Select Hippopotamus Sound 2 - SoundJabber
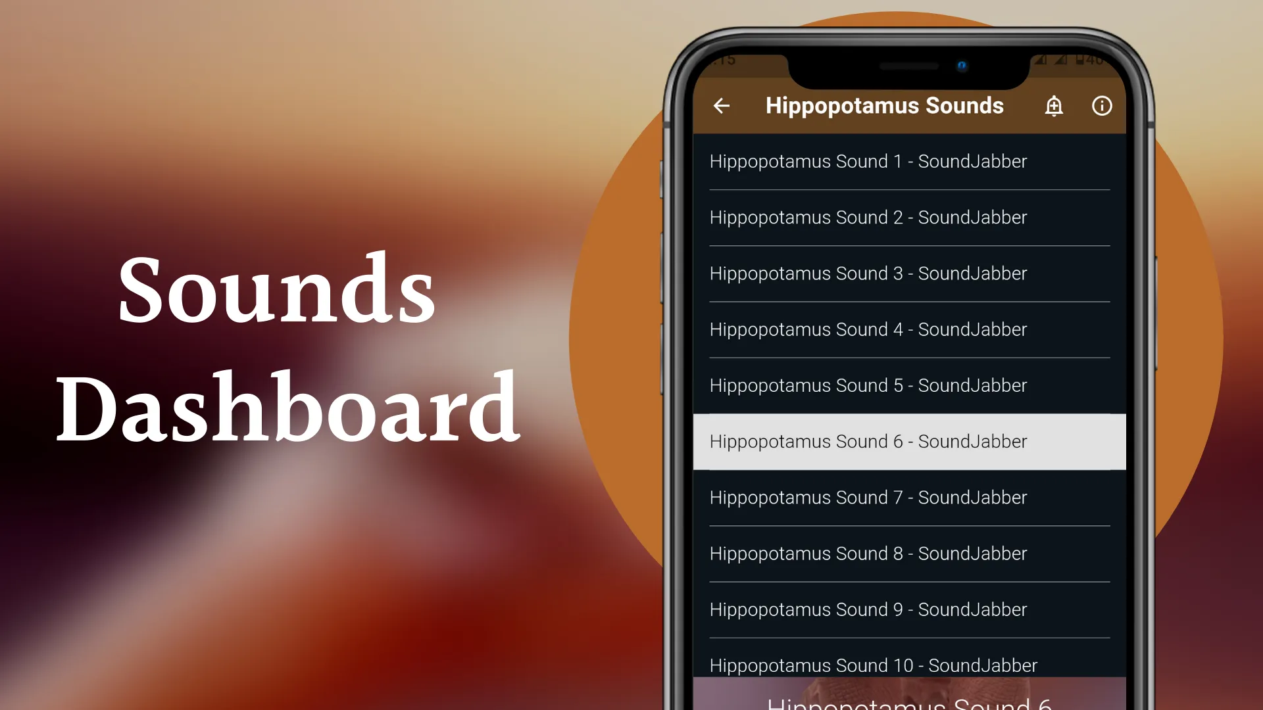The height and width of the screenshot is (710, 1263). click(x=868, y=217)
